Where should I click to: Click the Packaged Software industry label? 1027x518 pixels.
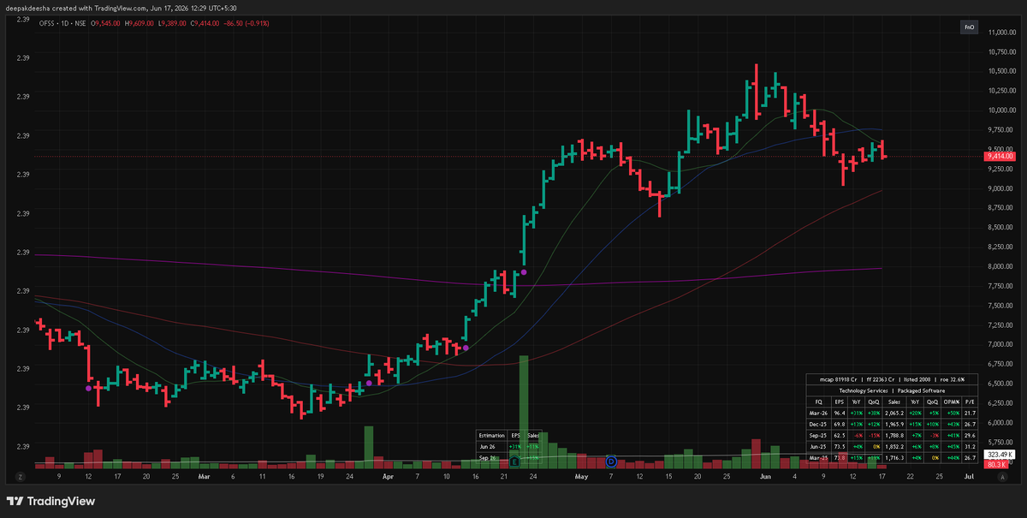click(921, 390)
